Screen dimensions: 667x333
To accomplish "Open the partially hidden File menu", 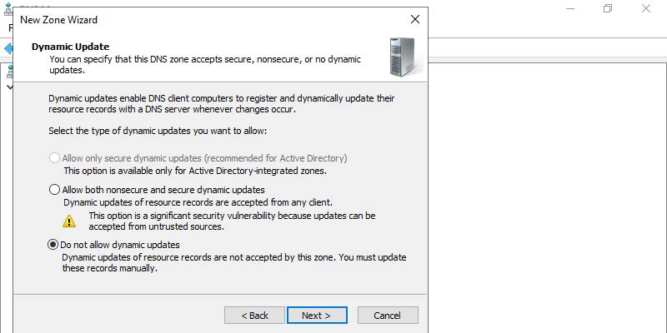I will click(11, 29).
